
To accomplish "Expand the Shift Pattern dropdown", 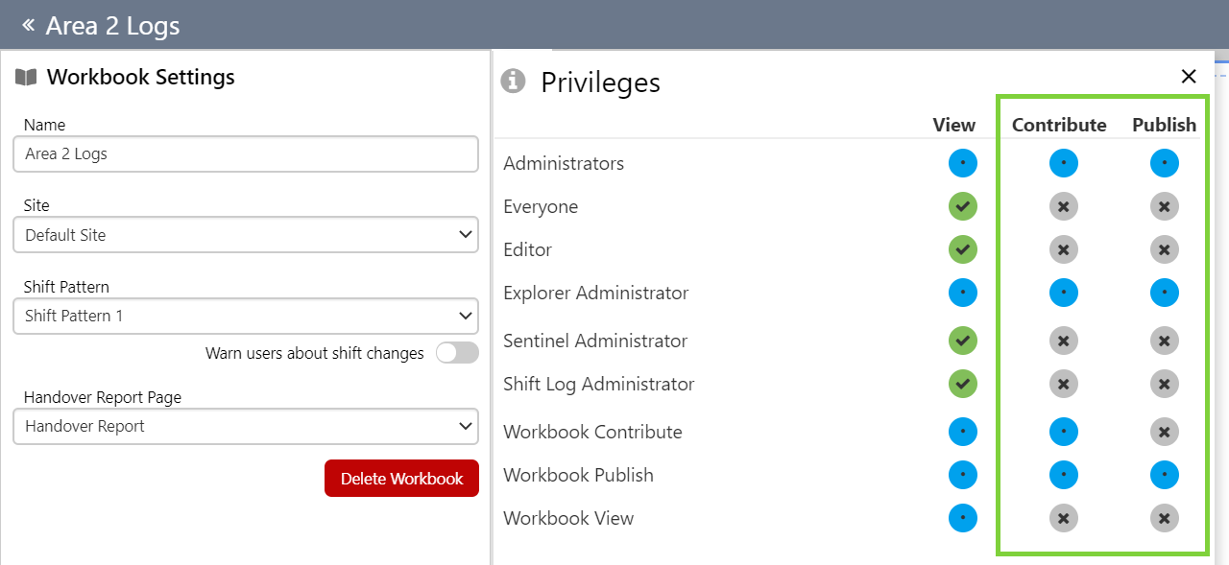I will click(246, 316).
